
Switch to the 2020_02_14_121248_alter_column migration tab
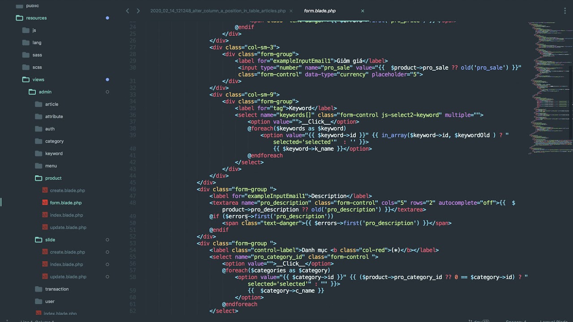[x=218, y=11]
